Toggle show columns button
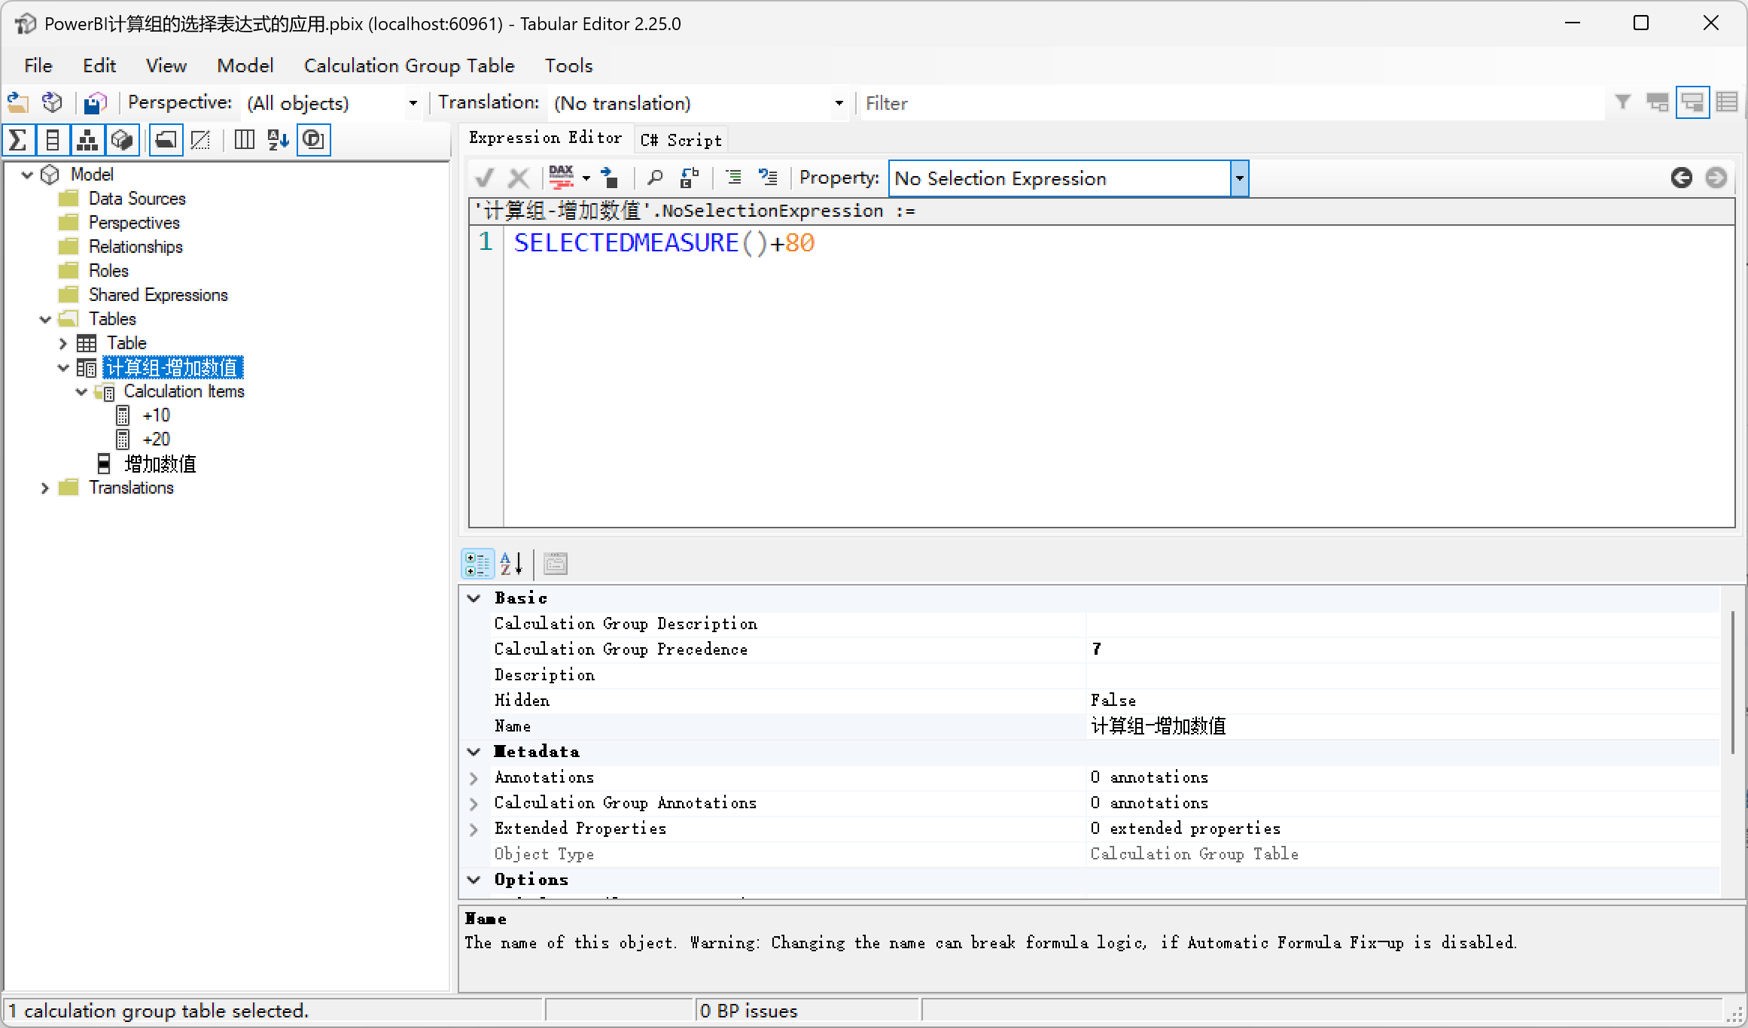 [53, 140]
